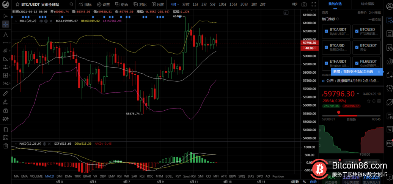Viewport: 393px width, 184px height.
Task: Click the search magnifier beside the pair name
Action: [x=71, y=5]
